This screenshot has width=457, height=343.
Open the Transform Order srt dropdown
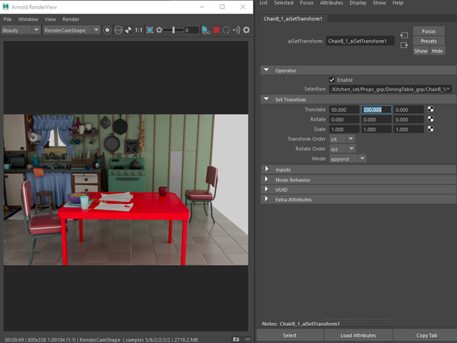click(x=342, y=139)
